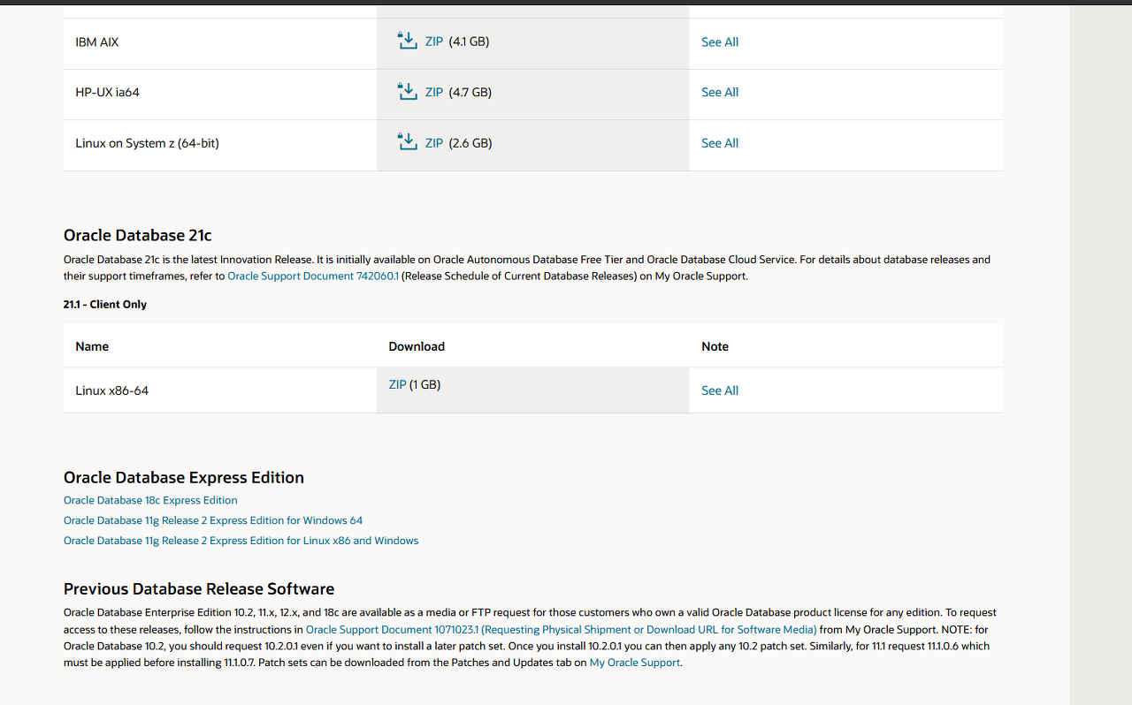Open See All for Linux on System z
Screen dimensions: 1132x705
coord(720,143)
